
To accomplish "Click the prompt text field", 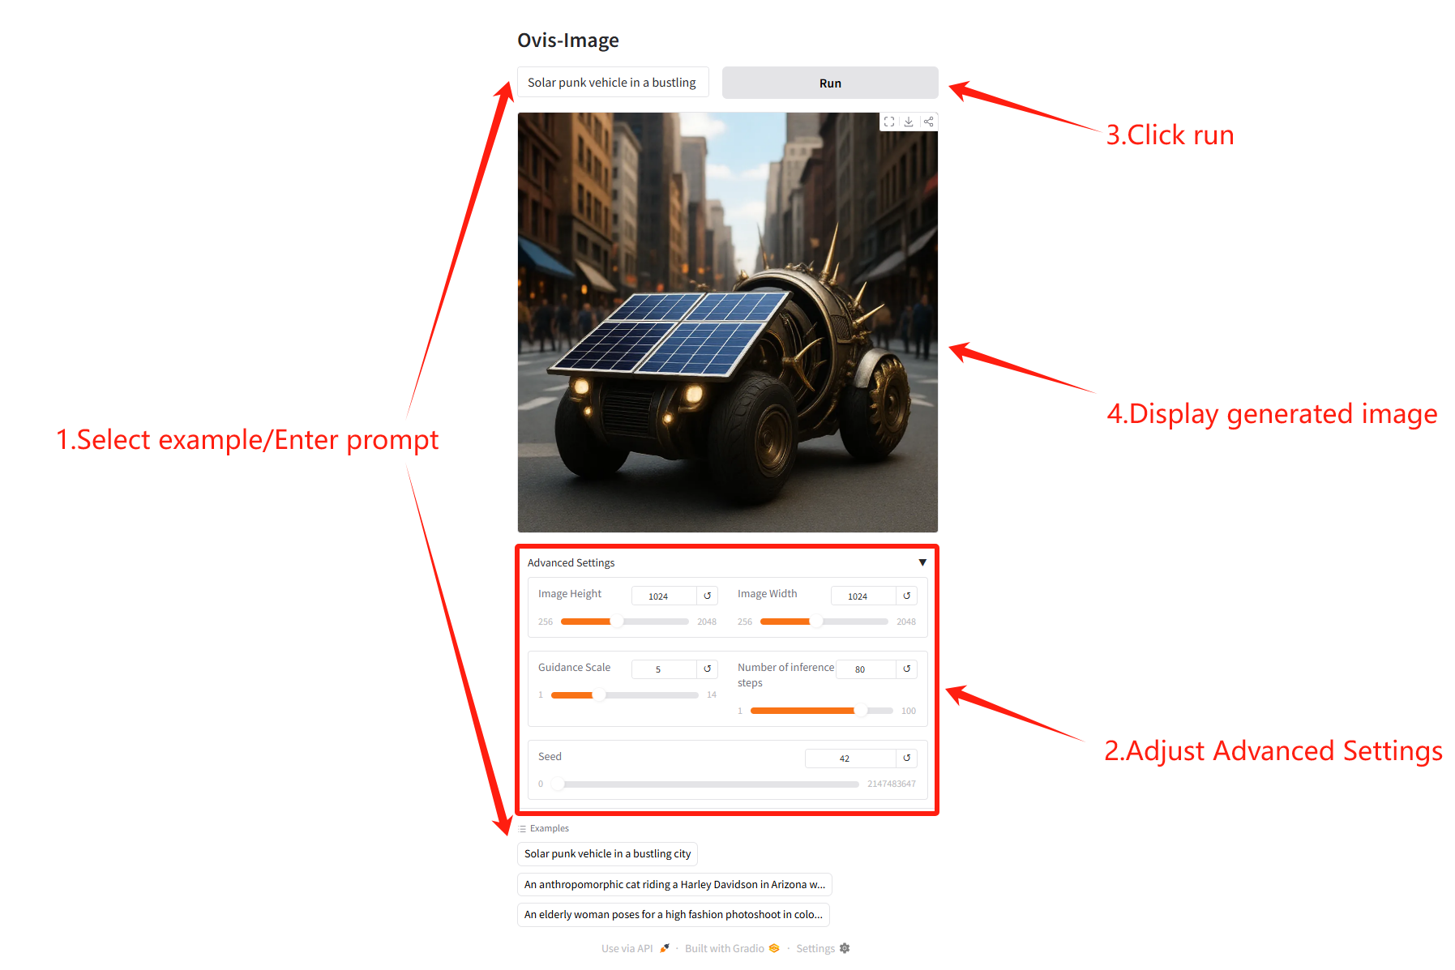I will point(613,83).
